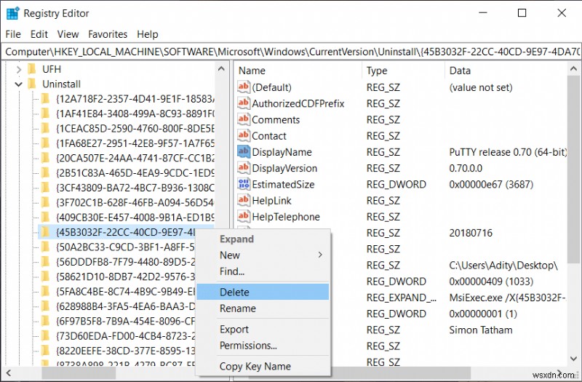Open the File menu
582x382 pixels.
[x=13, y=34]
